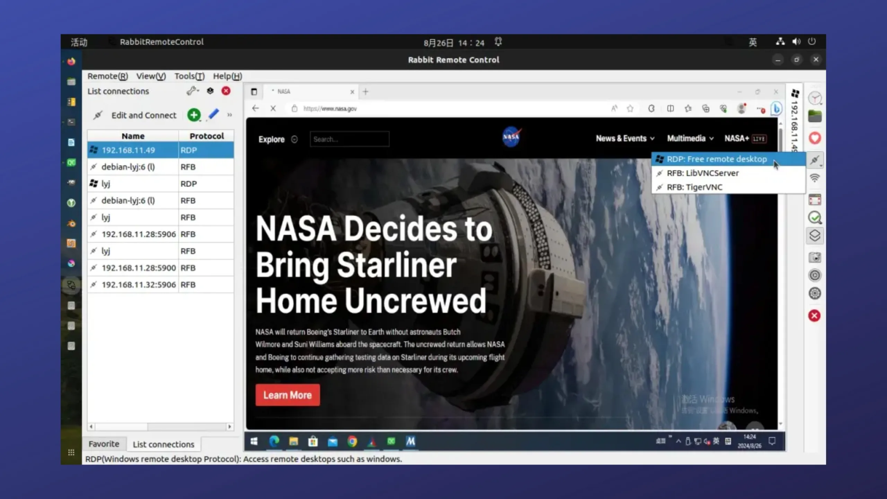Open Microsoft Store from the remote taskbar

click(x=313, y=441)
